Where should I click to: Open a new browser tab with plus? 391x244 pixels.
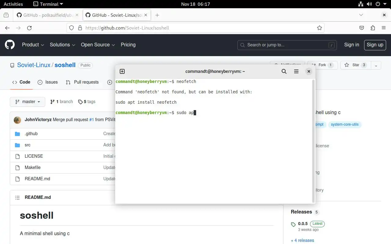coord(157,15)
